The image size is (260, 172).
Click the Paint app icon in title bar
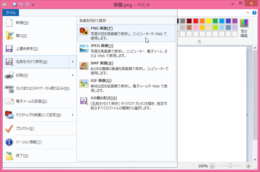4,4
